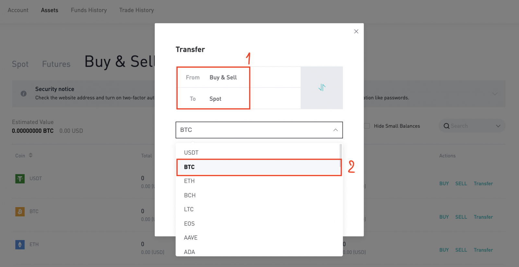Screen dimensions: 519x267
Task: Collapse the BTC coin selection dropdown
Action: tap(335, 130)
